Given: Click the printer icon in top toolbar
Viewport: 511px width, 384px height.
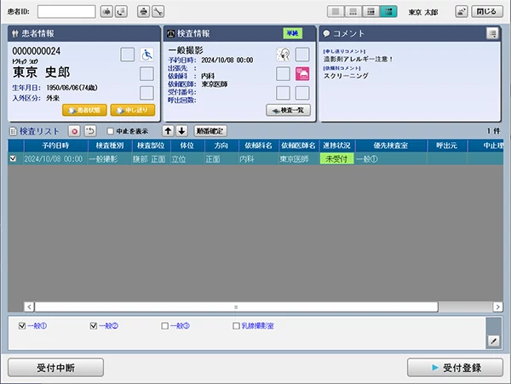Looking at the screenshot, I should click(143, 12).
